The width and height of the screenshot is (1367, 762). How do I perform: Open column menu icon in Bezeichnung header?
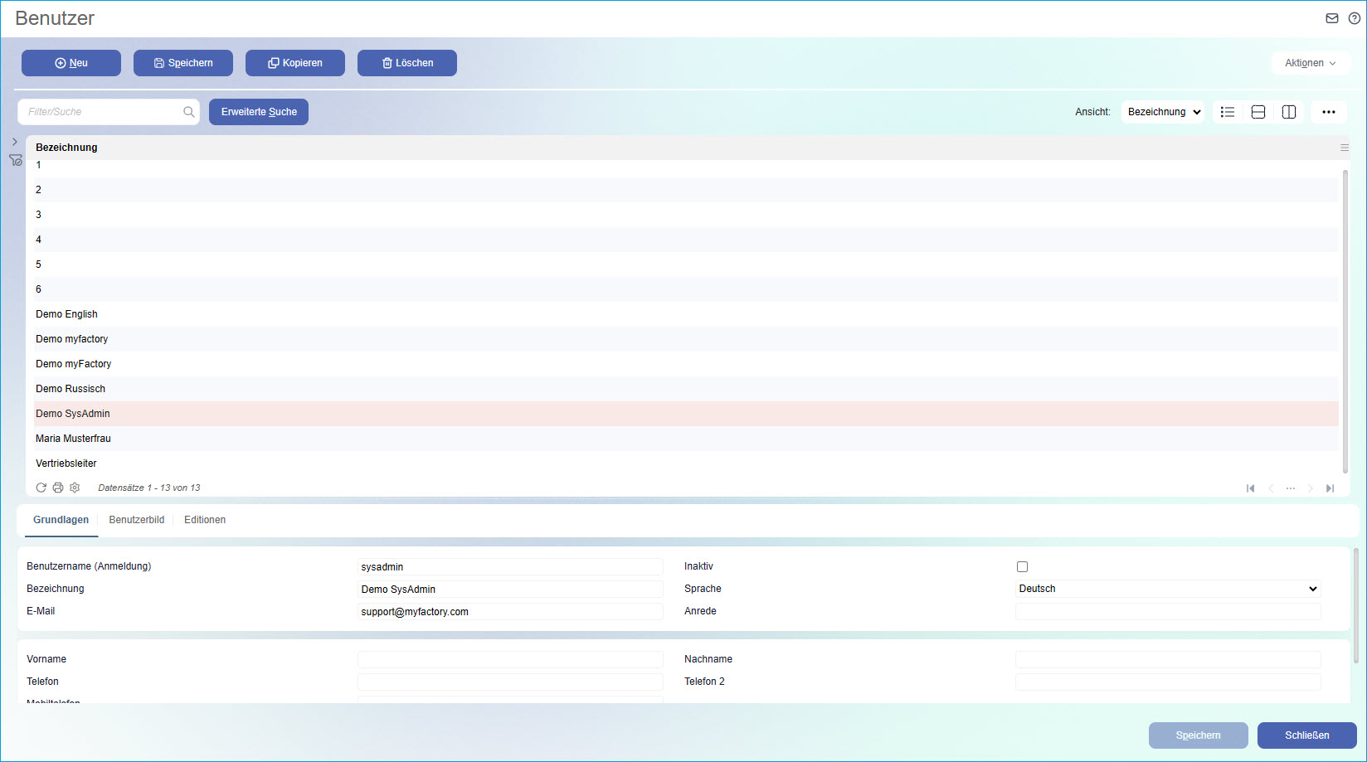tap(1345, 148)
